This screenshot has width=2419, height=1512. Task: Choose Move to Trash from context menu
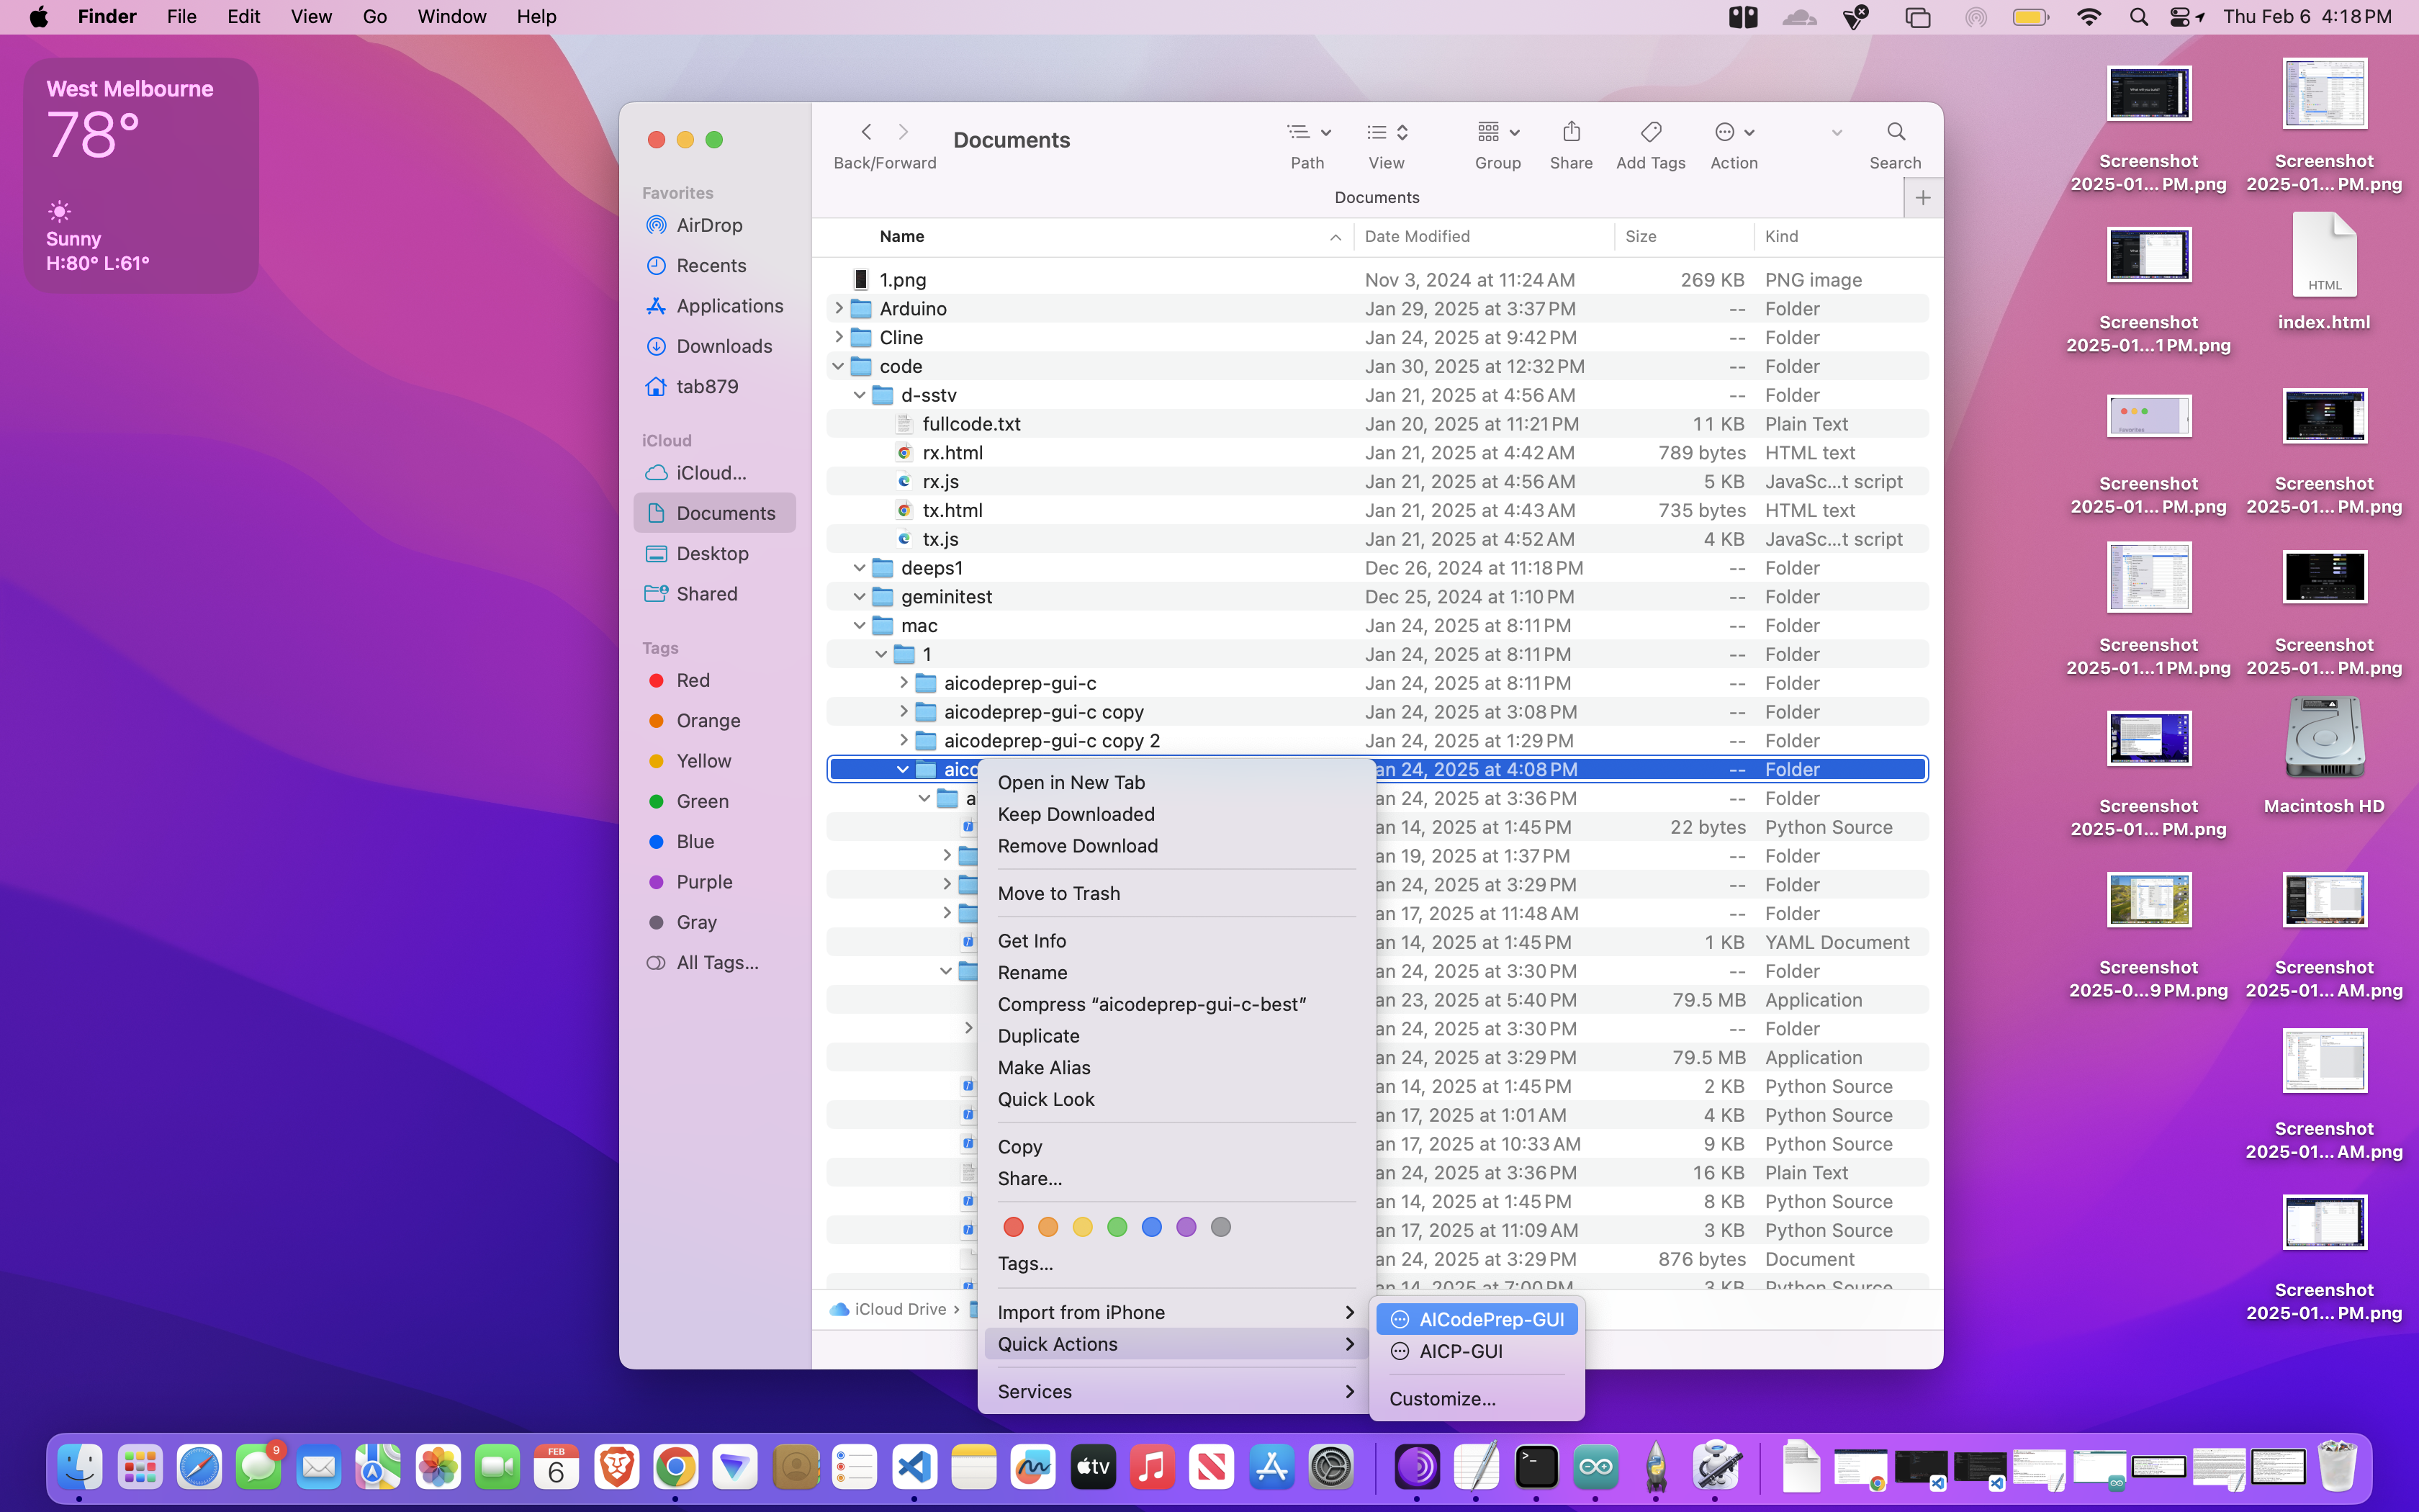pyautogui.click(x=1058, y=893)
